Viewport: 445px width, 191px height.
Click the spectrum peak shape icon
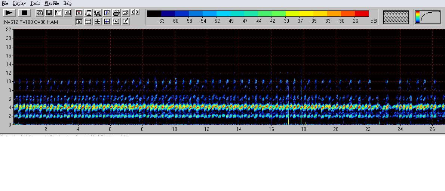(68, 13)
